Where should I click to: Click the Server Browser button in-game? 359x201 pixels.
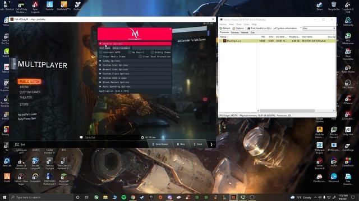(160, 144)
